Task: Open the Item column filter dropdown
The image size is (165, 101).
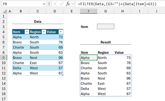Action: 27,32
